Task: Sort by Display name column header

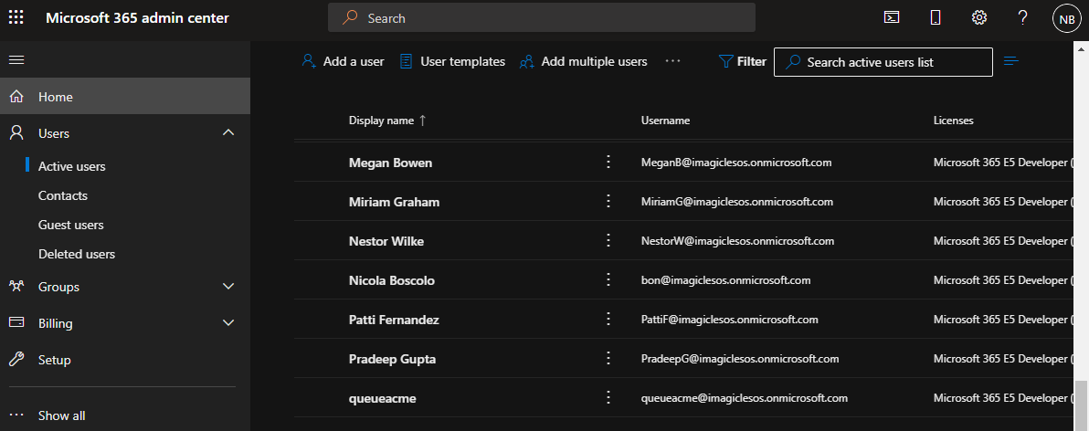Action: pyautogui.click(x=381, y=121)
